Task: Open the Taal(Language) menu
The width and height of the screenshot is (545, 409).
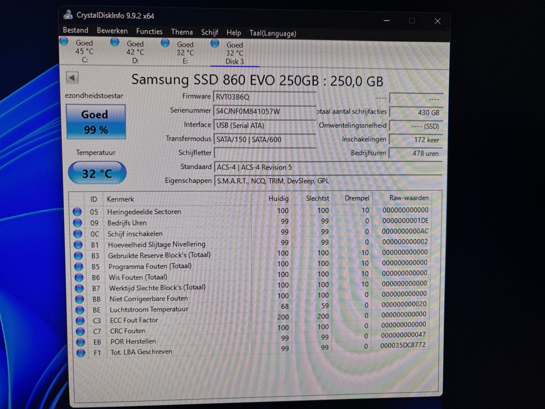Action: point(273,33)
